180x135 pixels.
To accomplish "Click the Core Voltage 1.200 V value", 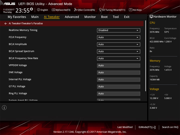I will pyautogui.click(x=168, y=42).
